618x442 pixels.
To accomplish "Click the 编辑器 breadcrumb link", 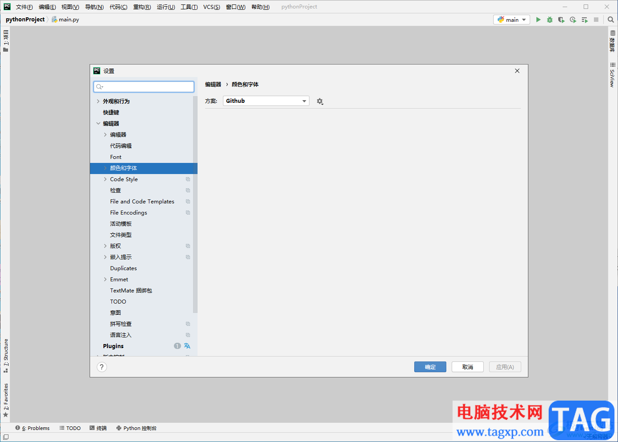I will point(213,85).
